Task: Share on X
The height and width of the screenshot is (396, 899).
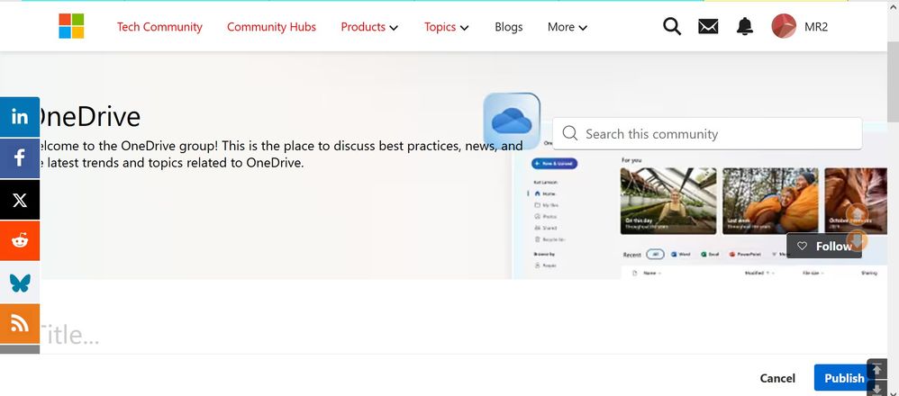Action: (x=20, y=200)
